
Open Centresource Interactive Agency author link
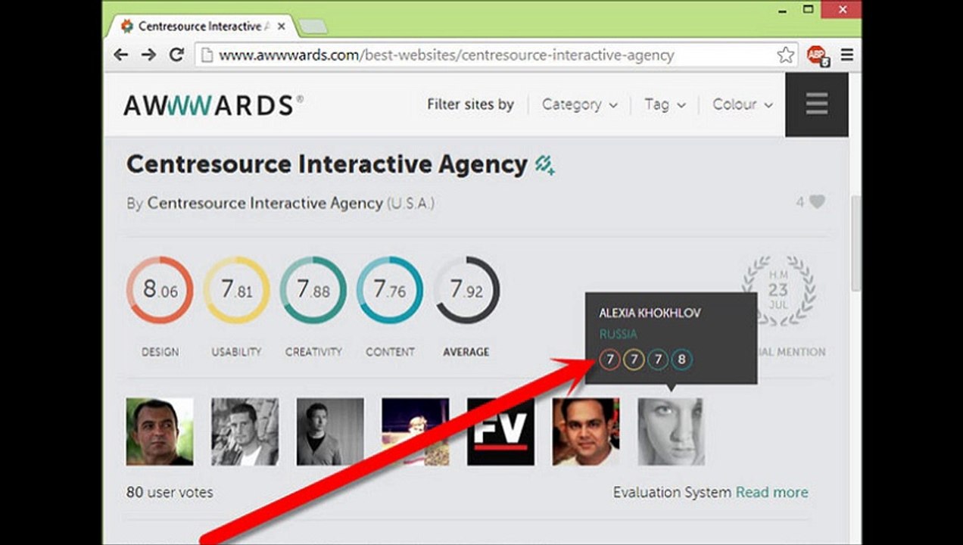point(265,203)
